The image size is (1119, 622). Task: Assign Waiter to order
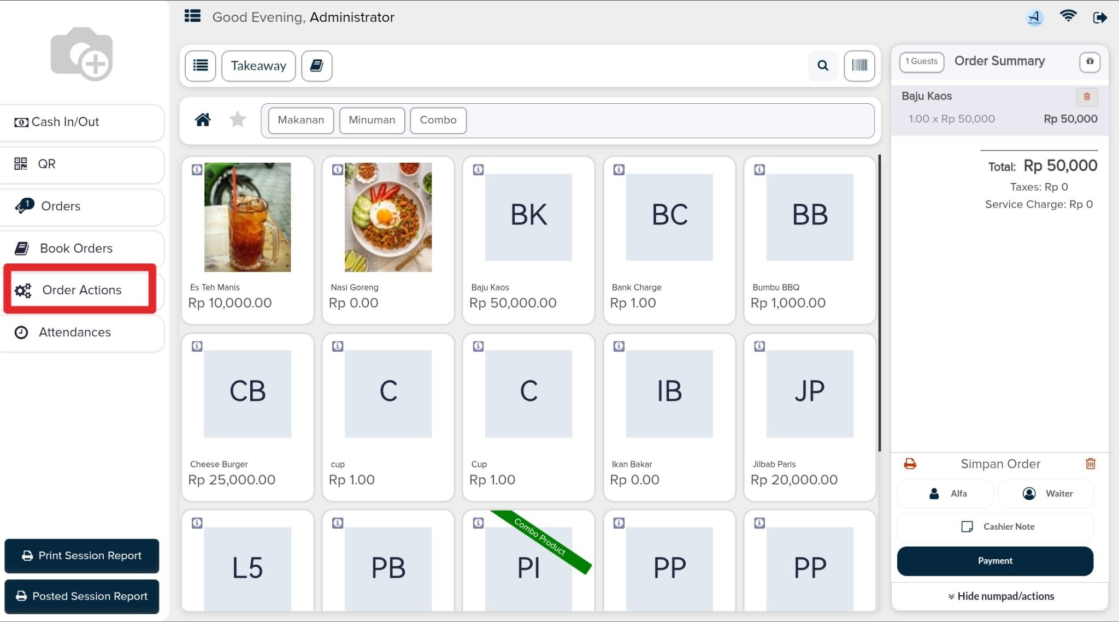point(1046,494)
